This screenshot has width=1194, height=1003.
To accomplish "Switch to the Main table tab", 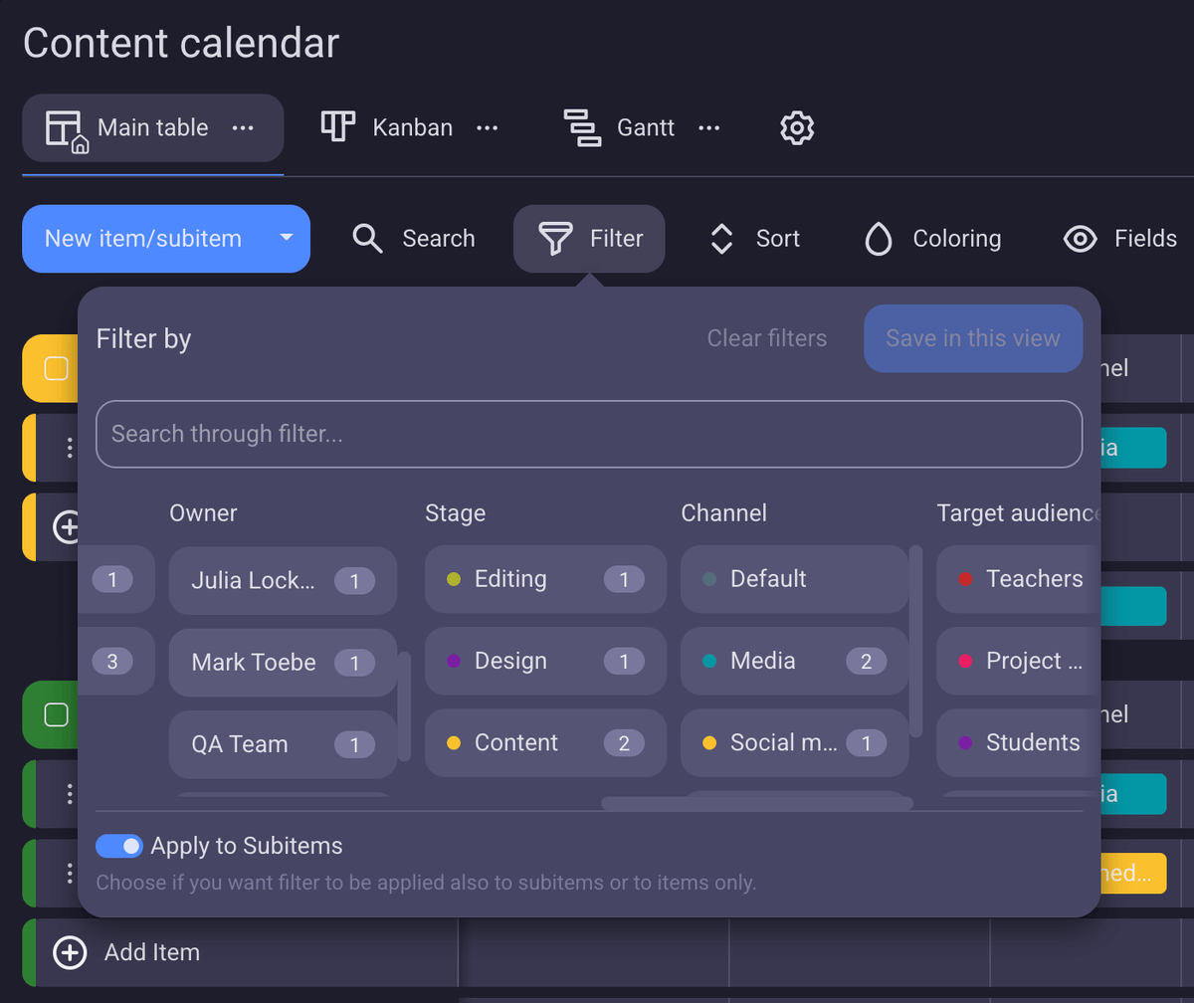I will [151, 127].
